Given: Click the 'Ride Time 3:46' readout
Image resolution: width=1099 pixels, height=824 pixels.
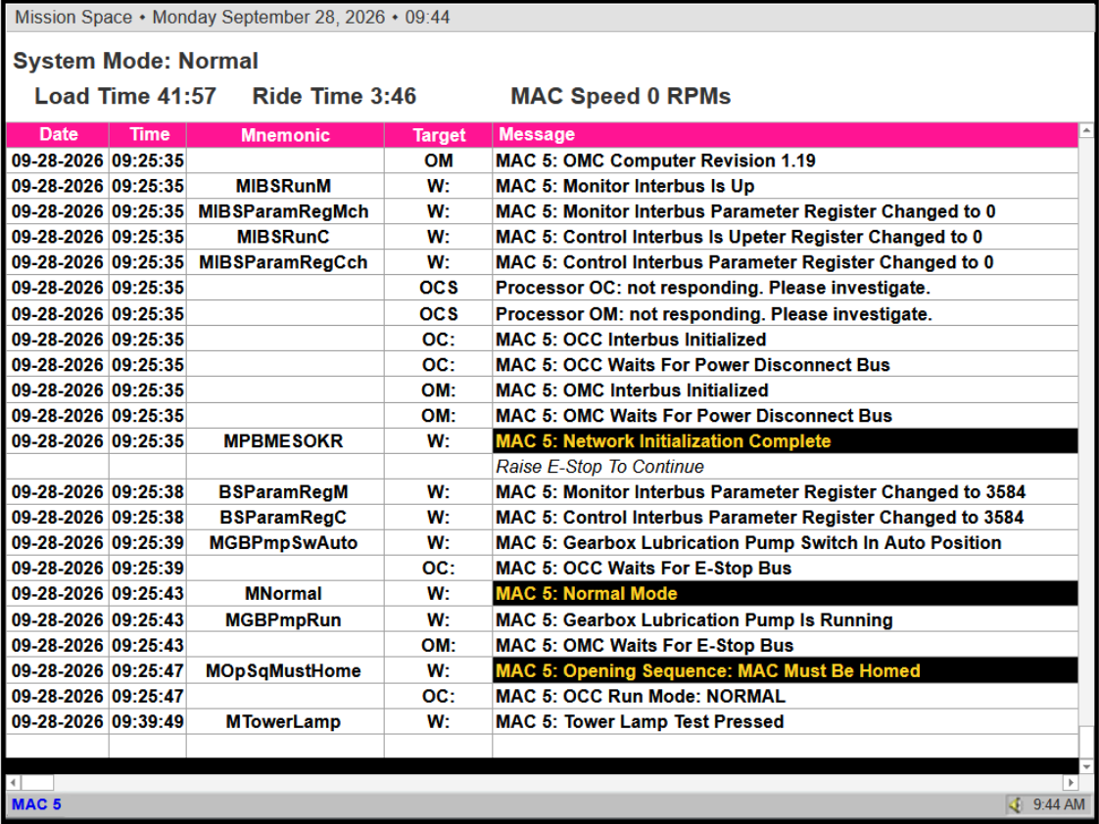Looking at the screenshot, I should coord(334,96).
